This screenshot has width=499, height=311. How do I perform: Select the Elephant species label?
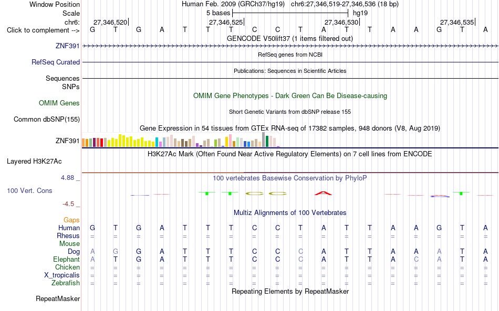pyautogui.click(x=67, y=259)
